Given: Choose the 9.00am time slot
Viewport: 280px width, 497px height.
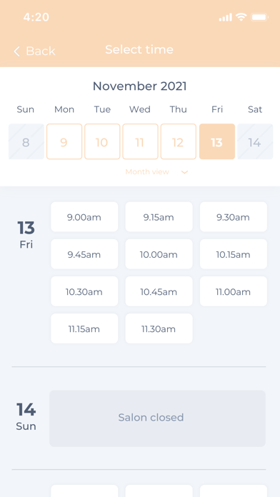Looking at the screenshot, I should 84,217.
